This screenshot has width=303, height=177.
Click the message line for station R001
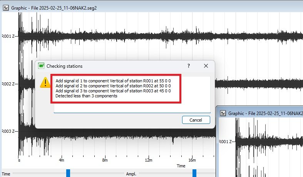113,81
